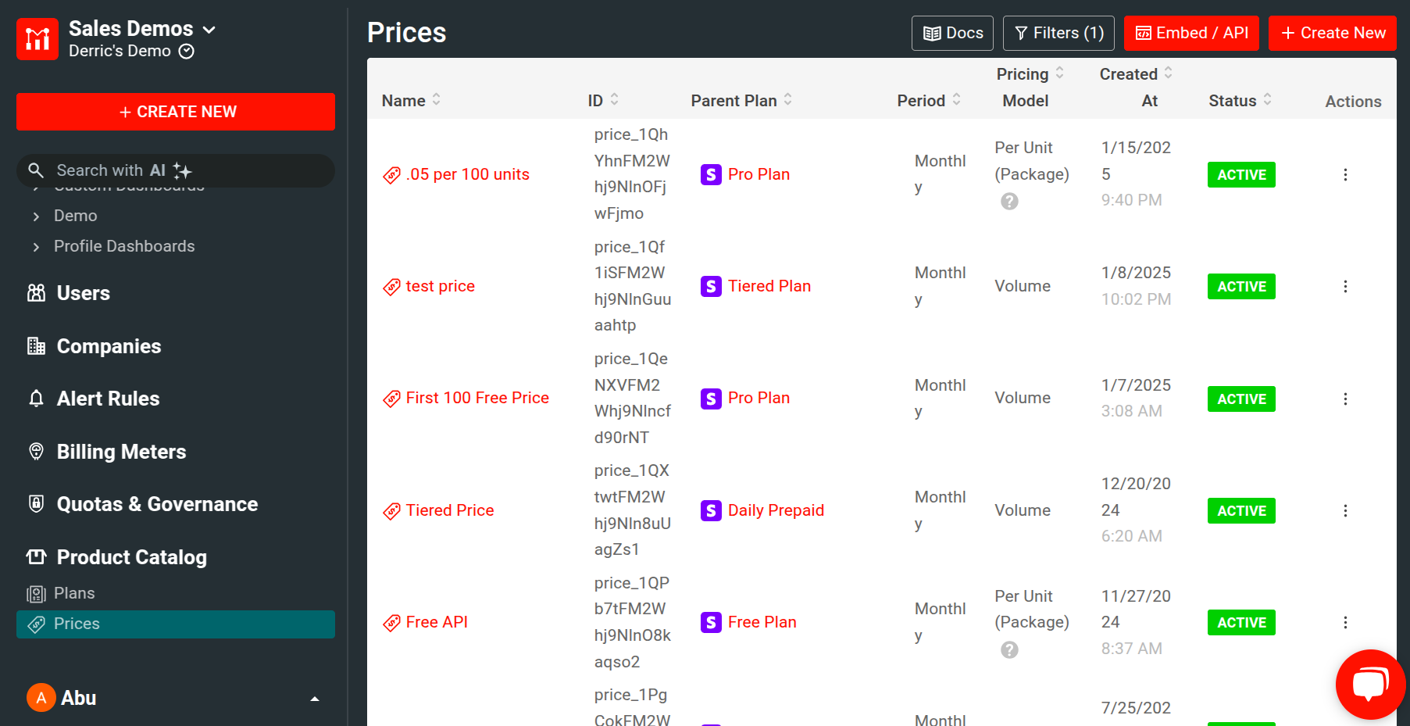The height and width of the screenshot is (726, 1410).
Task: Select the Product Catalog icon
Action: (36, 557)
